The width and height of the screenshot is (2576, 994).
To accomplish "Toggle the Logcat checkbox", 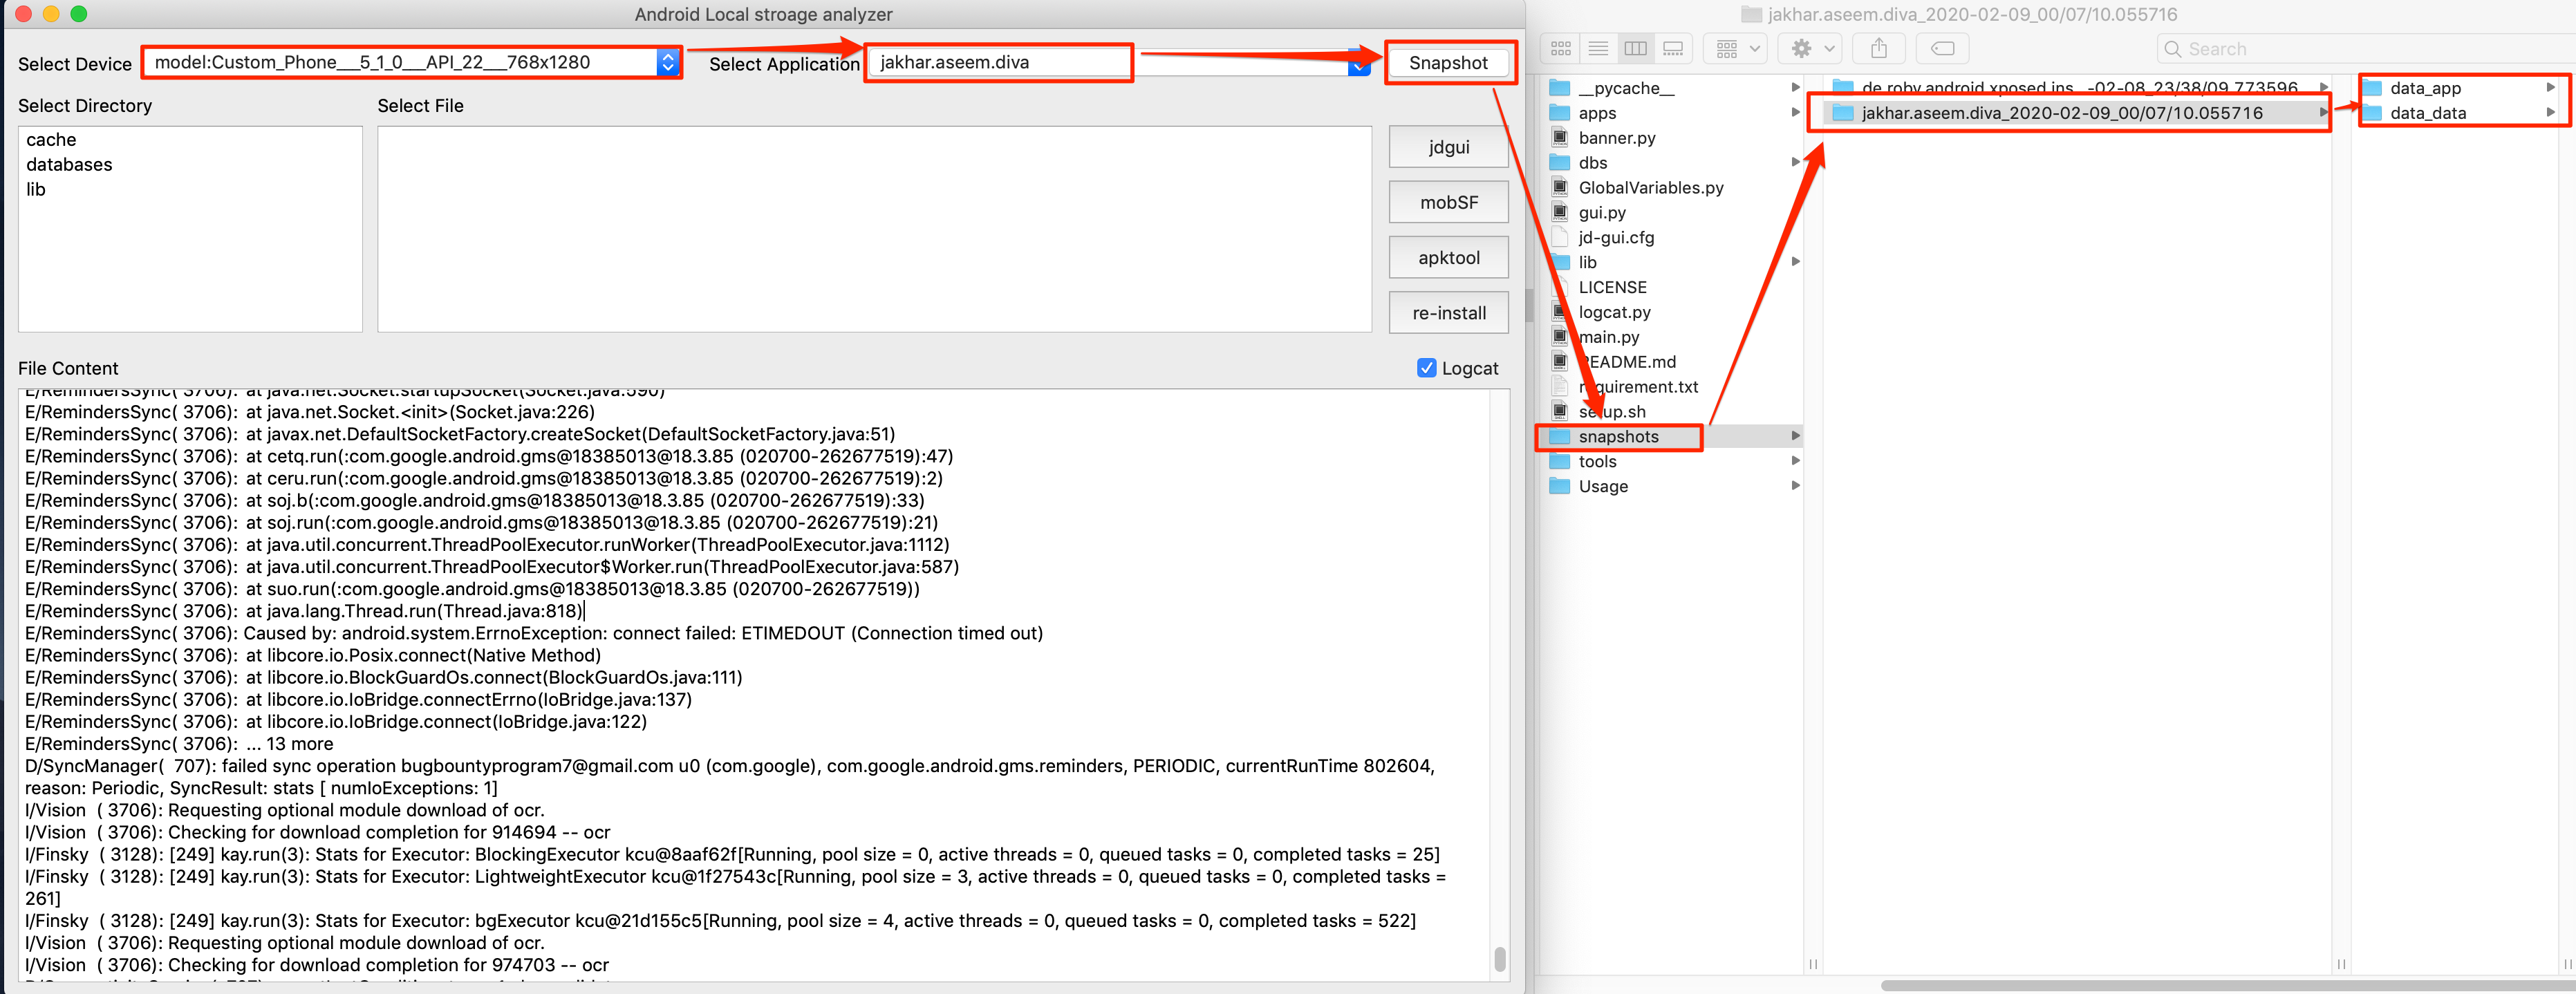I will point(1426,368).
